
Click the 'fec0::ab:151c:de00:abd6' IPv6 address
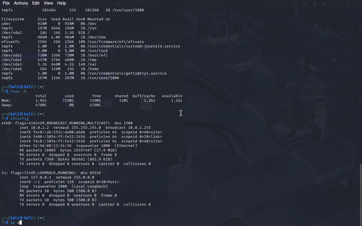pos(59,132)
